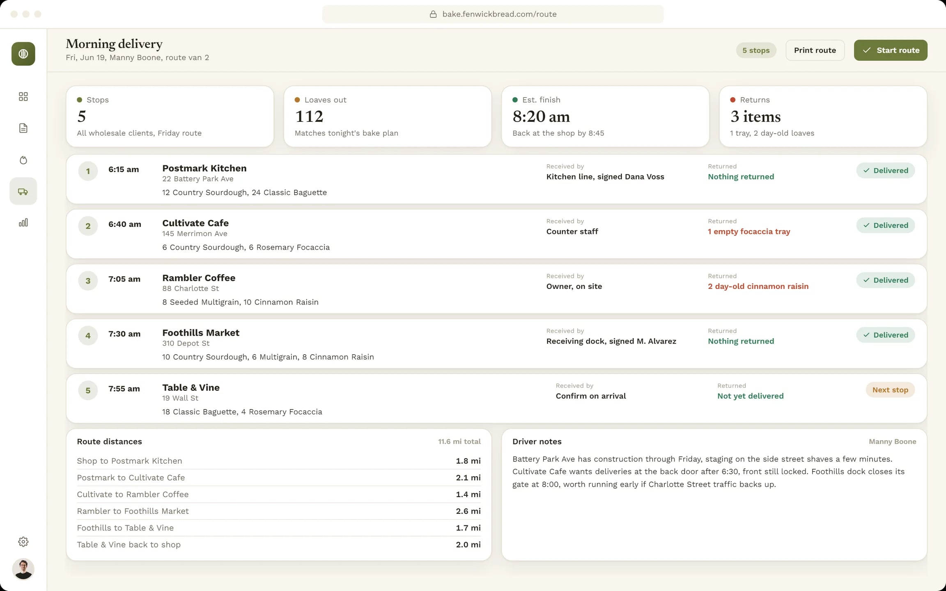Click 'Receiving dock, signed M. Alvarez' text
This screenshot has height=591, width=946.
611,341
